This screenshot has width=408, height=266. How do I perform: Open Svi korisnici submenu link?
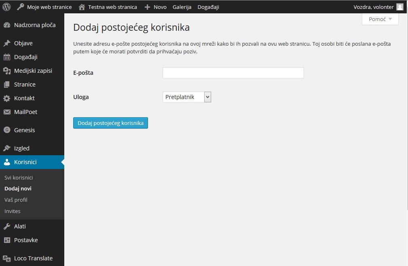19,177
